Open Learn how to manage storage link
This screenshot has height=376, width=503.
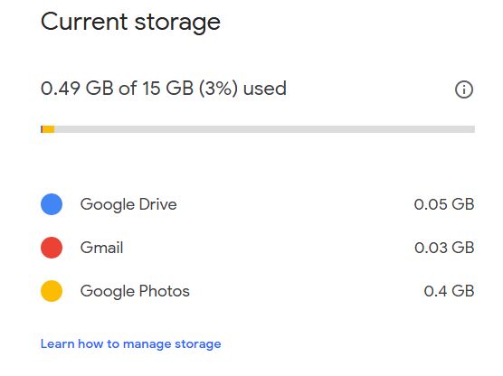(130, 344)
